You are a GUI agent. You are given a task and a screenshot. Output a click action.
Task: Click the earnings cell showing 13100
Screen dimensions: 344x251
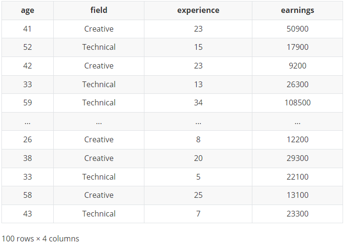(297, 195)
